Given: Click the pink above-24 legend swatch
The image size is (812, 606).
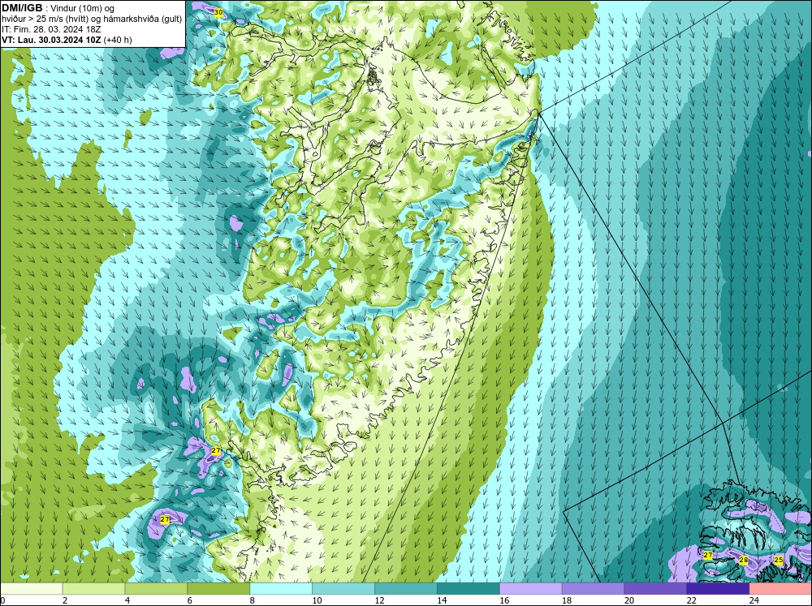Looking at the screenshot, I should pos(780,589).
